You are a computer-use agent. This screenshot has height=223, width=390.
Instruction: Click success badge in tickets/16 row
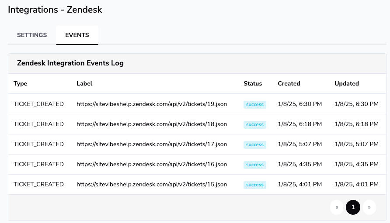coord(255,165)
